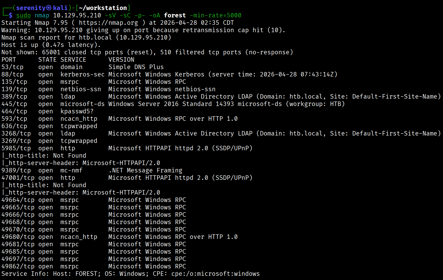The width and height of the screenshot is (443, 280).
Task: Select the bold 'forest' output name argument
Action: tap(175, 15)
